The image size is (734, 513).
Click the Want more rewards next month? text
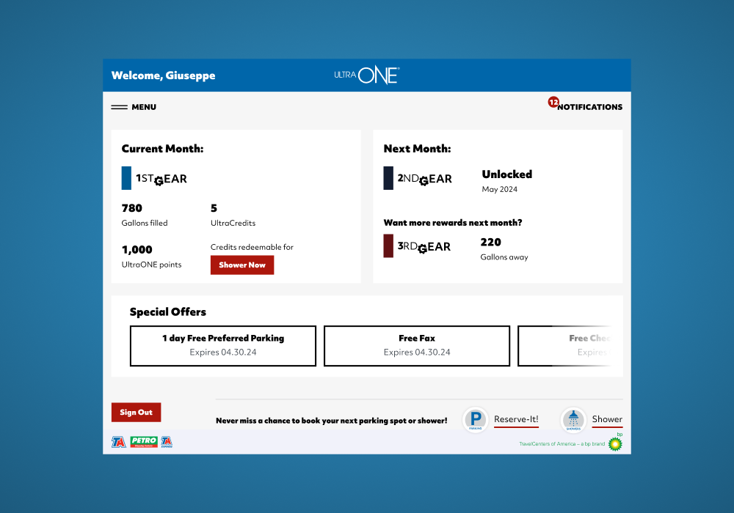[453, 222]
